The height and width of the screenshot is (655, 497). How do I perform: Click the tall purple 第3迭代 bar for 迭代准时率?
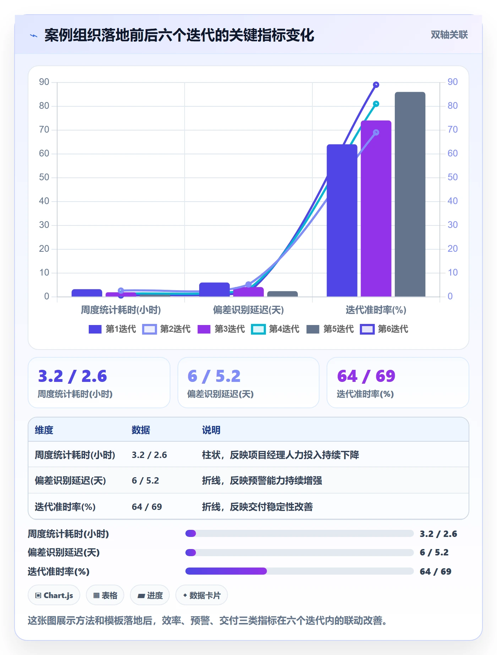(376, 209)
